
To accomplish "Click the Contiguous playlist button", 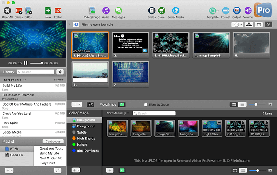I will [x=53, y=141].
